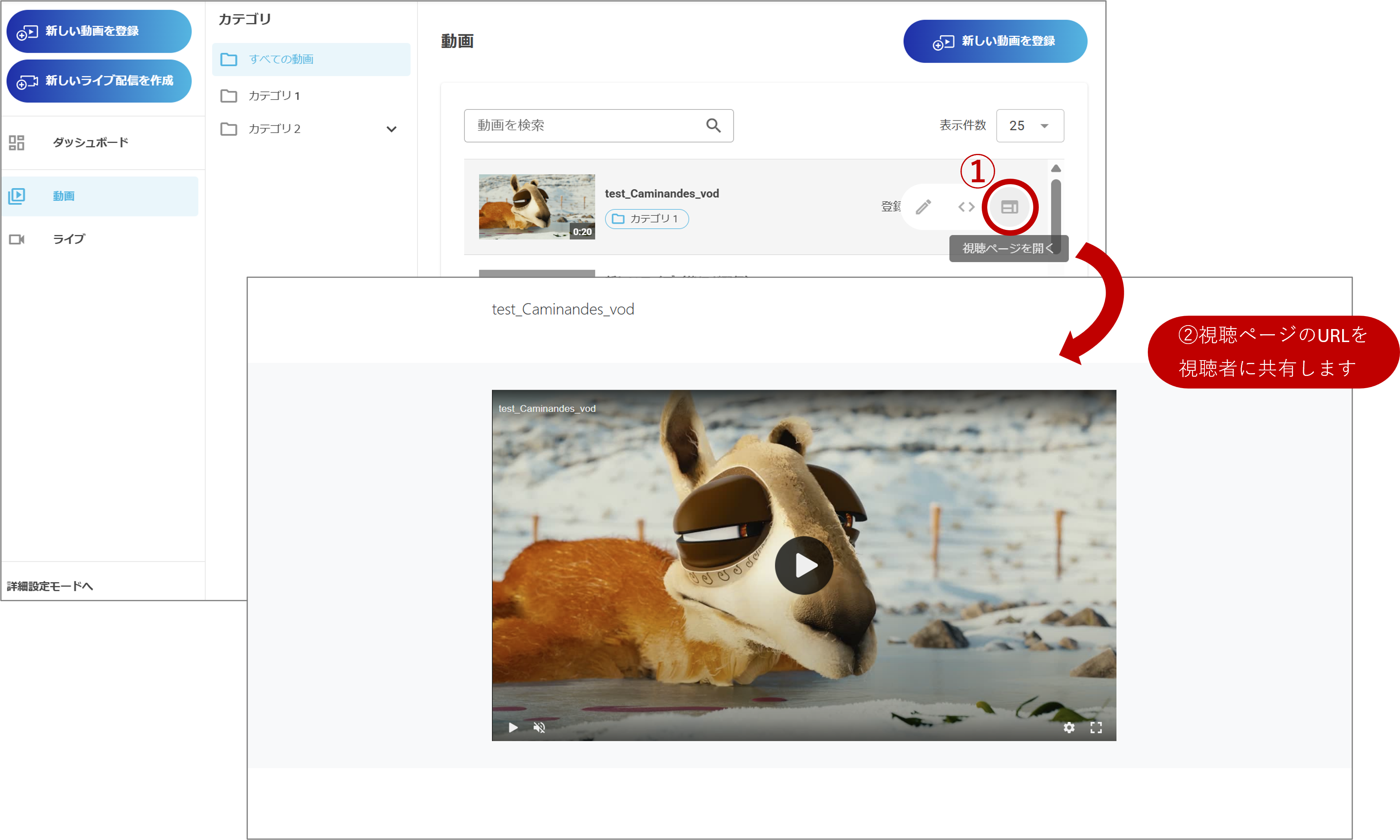Click the camera icon beside ライブ

coord(17,239)
